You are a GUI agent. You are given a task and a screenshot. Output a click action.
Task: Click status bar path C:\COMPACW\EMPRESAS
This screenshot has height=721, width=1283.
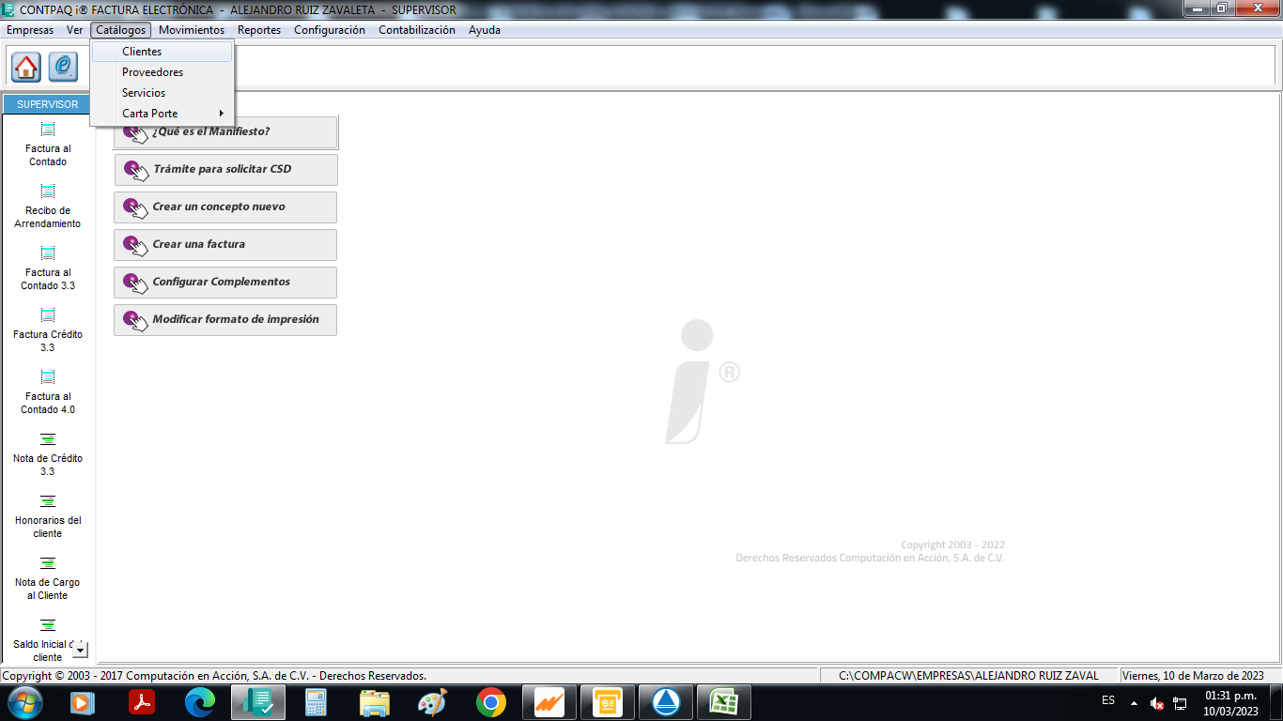pos(968,676)
